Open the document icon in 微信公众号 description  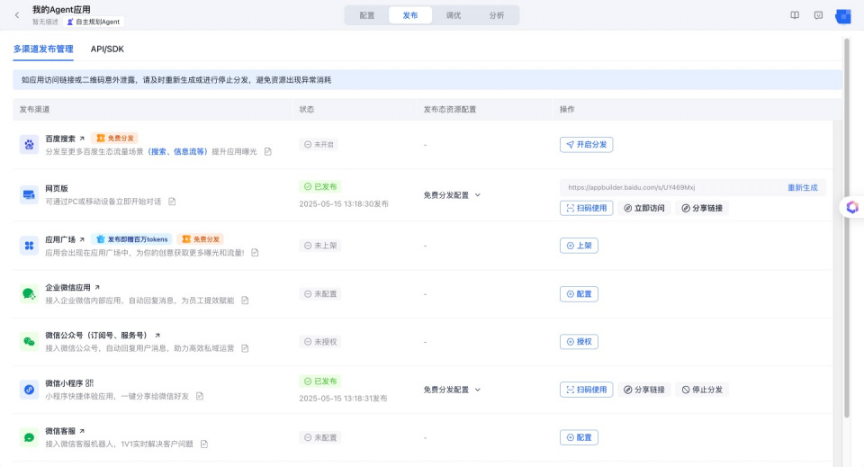click(x=245, y=348)
